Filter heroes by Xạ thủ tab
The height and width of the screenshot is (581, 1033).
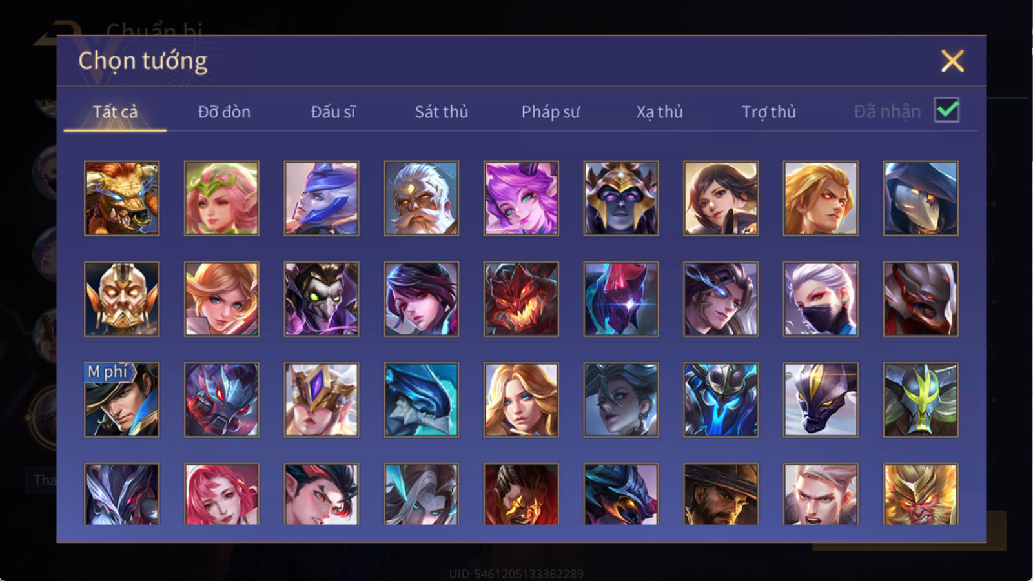click(x=659, y=112)
